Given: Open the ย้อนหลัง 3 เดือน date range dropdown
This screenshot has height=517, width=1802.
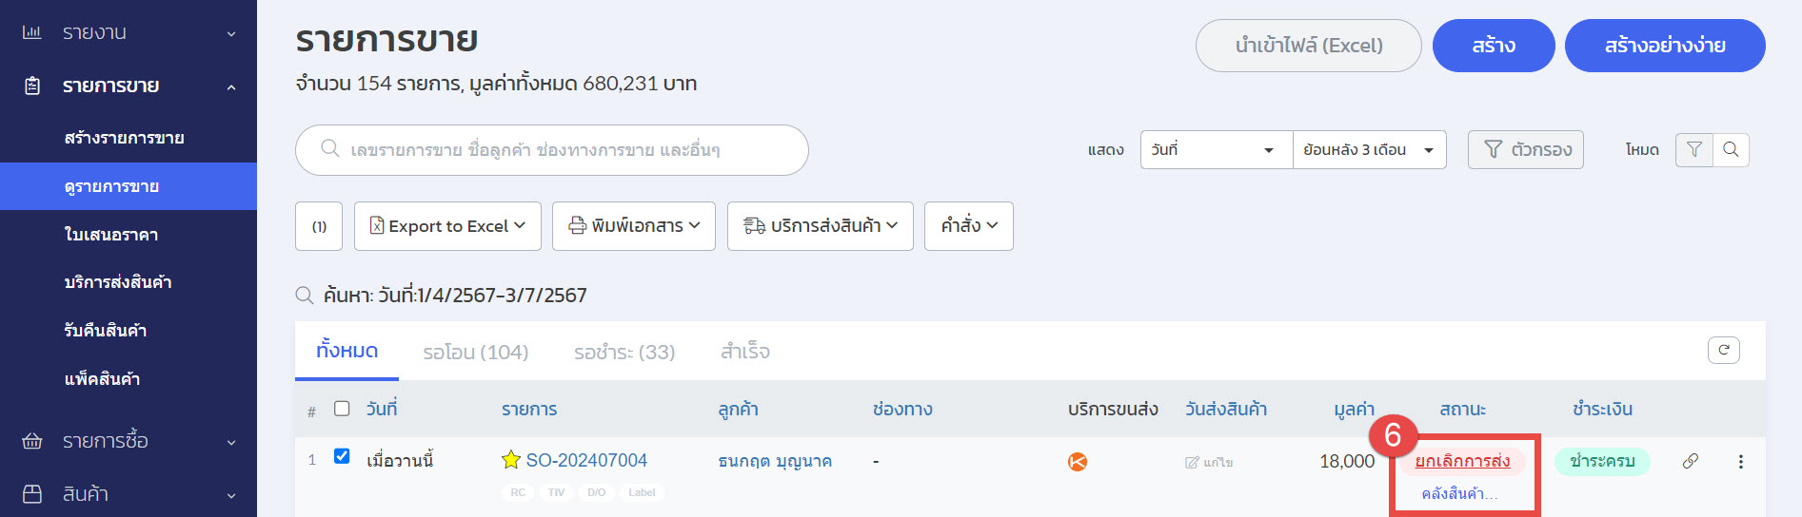Looking at the screenshot, I should tap(1369, 149).
